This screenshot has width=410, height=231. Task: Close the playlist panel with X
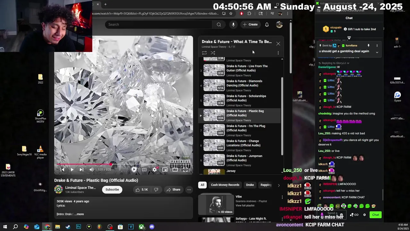coord(278,44)
